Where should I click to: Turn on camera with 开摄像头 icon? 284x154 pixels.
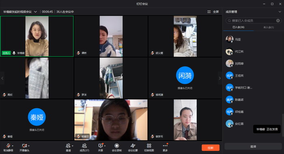point(24,146)
